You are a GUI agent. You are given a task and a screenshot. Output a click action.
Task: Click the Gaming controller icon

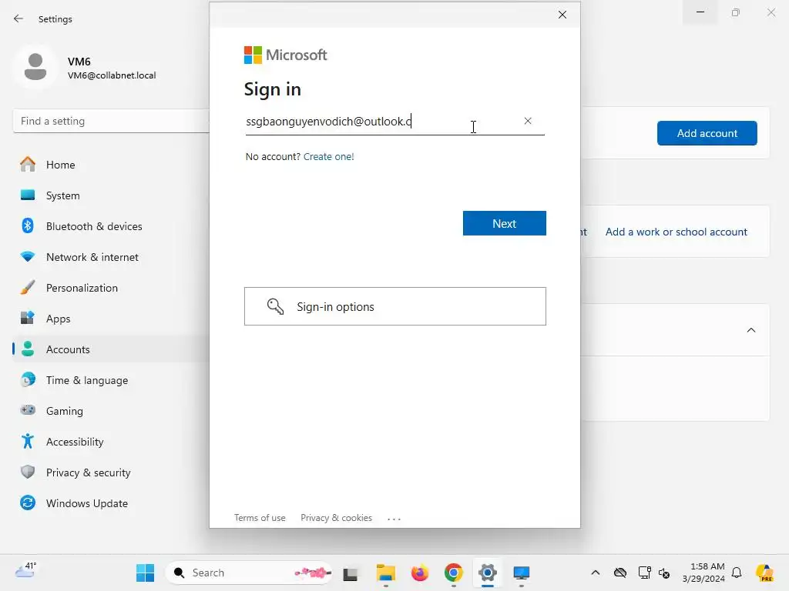tap(28, 410)
